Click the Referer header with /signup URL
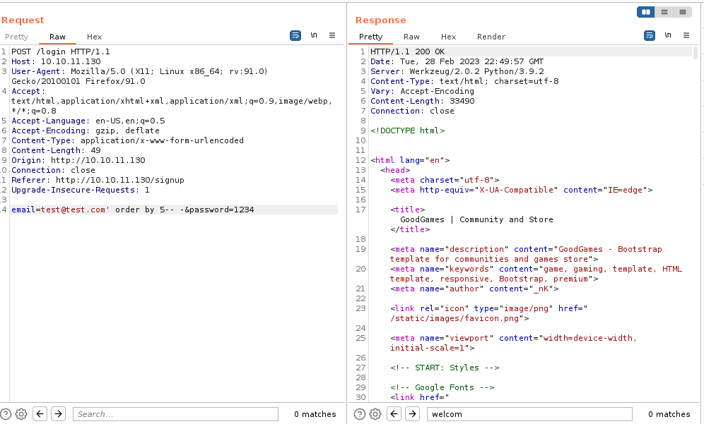 (98, 180)
